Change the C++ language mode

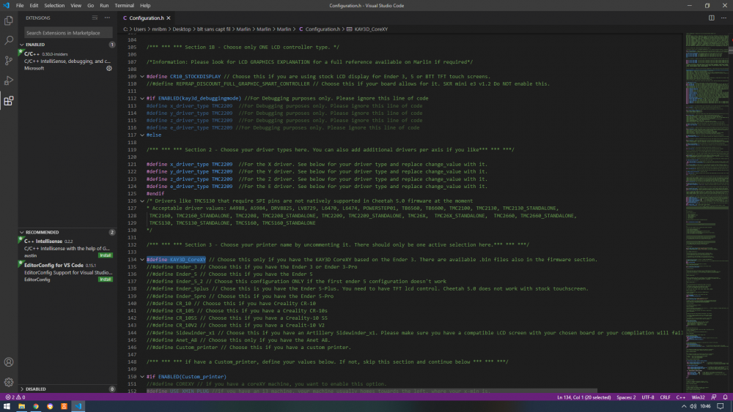(681, 397)
